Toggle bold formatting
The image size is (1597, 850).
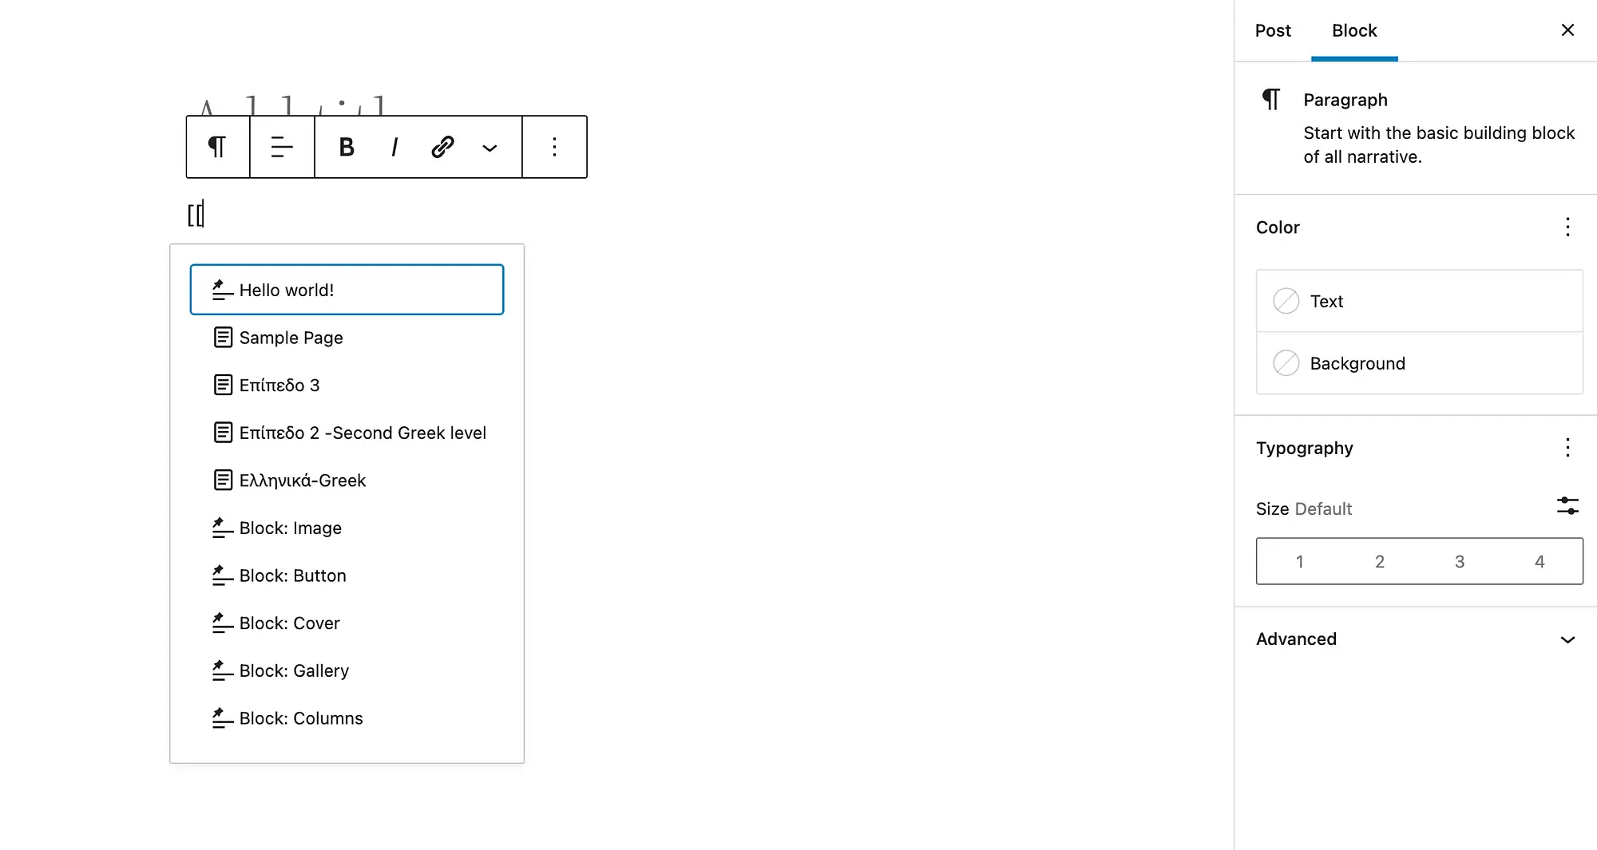[347, 147]
